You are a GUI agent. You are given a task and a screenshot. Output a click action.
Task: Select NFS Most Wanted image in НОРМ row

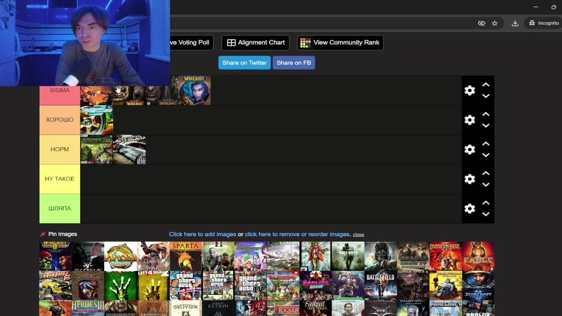pos(129,149)
